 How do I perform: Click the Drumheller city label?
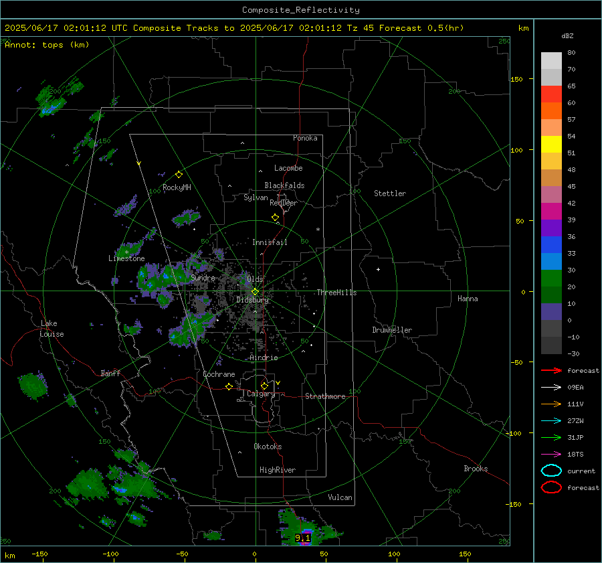click(392, 330)
